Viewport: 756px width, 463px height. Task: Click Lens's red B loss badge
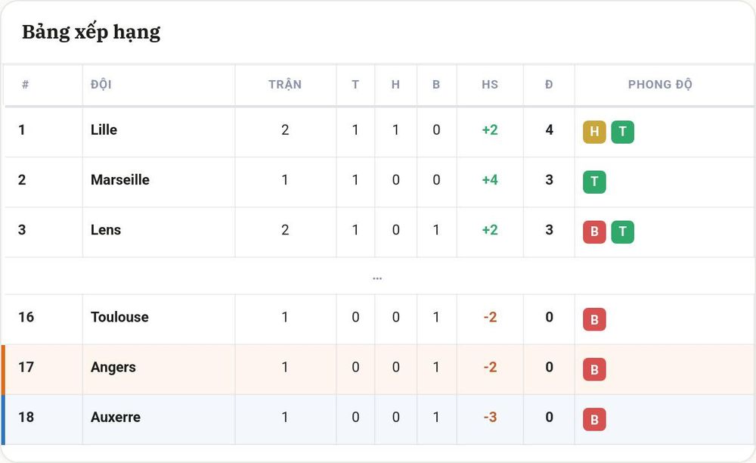coord(594,232)
